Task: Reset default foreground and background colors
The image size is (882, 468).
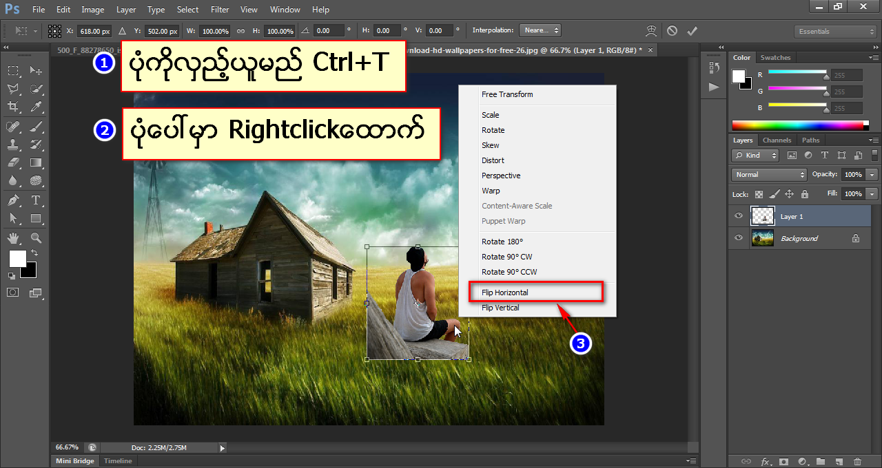Action: click(12, 275)
